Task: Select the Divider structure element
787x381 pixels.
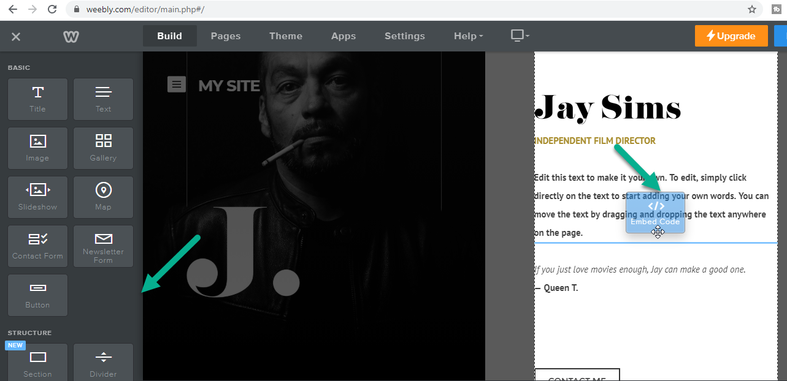Action: tap(103, 363)
